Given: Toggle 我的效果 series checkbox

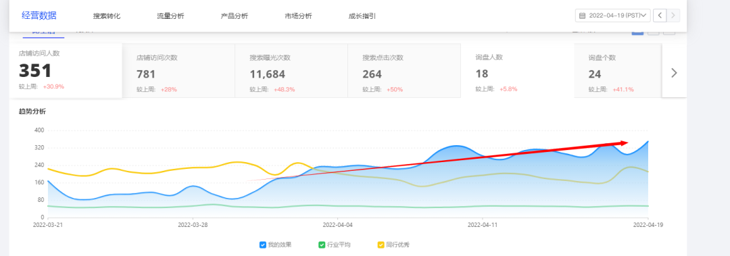Looking at the screenshot, I should pos(262,245).
